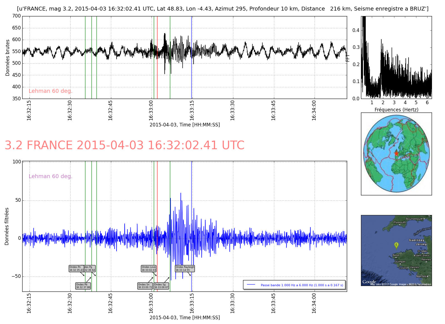Click the FFT frequency spectrum plot
Viewport: 445px width, 324px height.
[x=396, y=57]
